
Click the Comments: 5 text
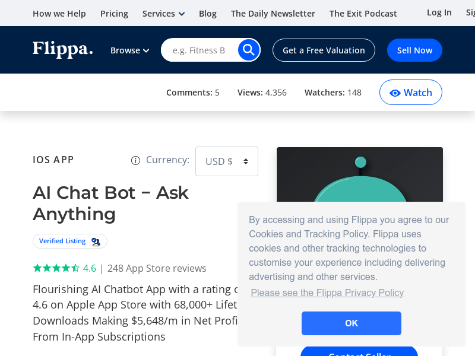[192, 93]
